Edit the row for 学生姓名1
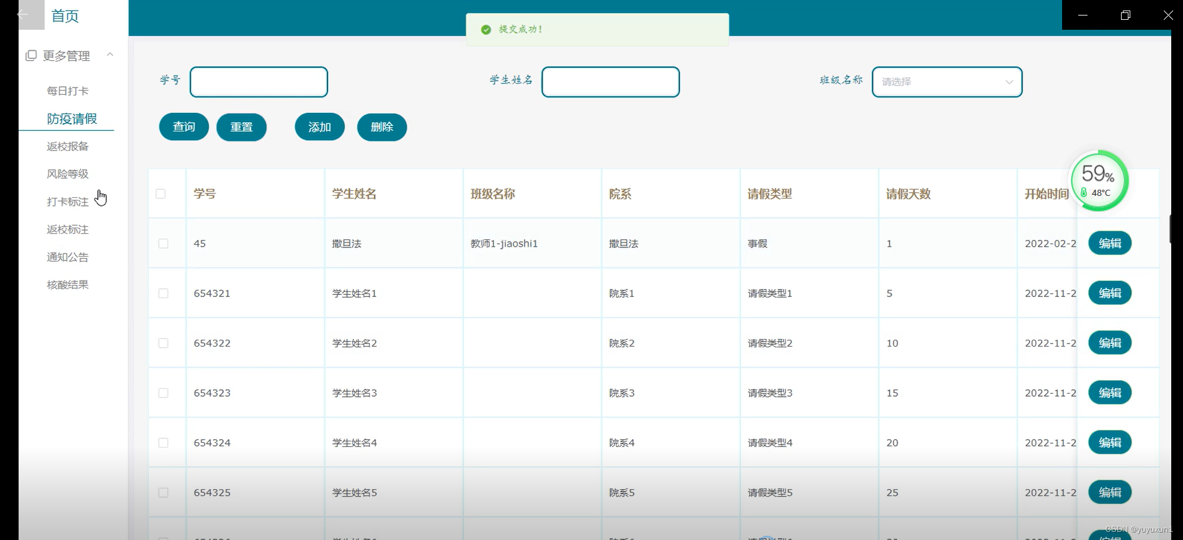The height and width of the screenshot is (540, 1183). coord(1110,293)
